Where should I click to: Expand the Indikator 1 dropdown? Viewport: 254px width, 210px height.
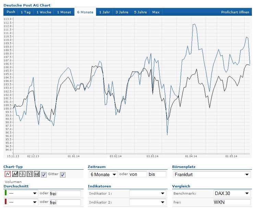[x=148, y=193]
